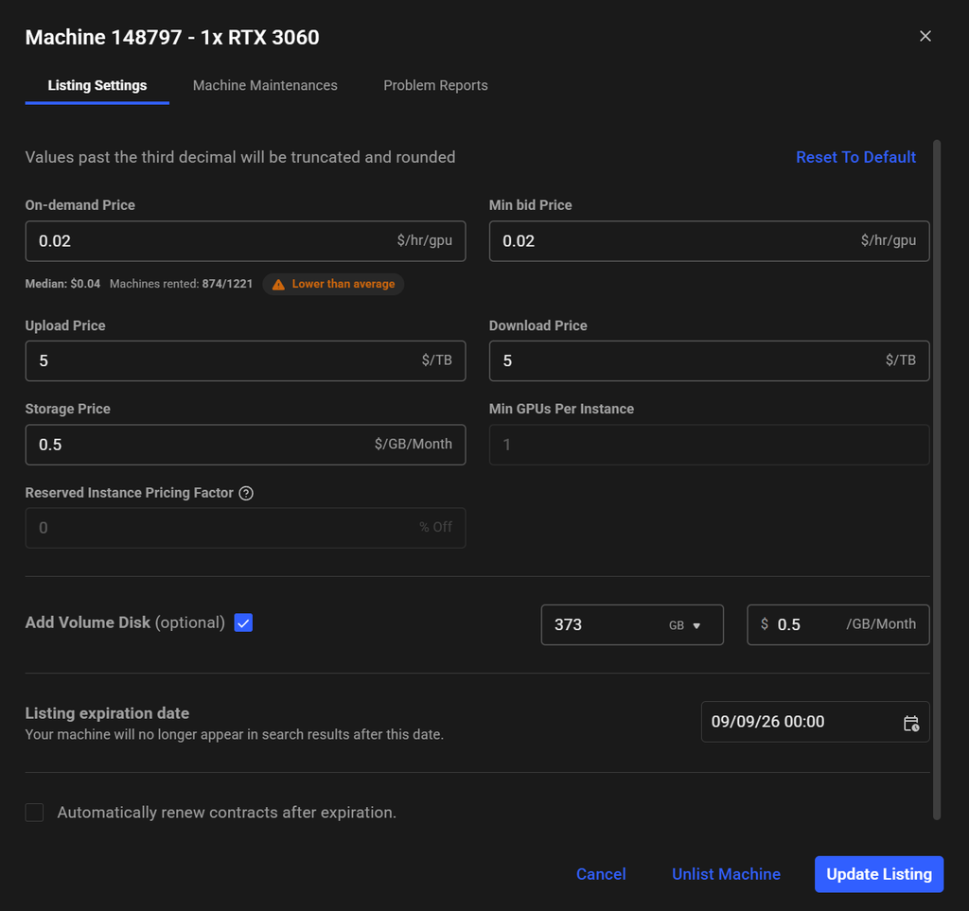The height and width of the screenshot is (911, 969).
Task: Click the truncated-and-rounded decimals notice text
Action: pyautogui.click(x=239, y=157)
